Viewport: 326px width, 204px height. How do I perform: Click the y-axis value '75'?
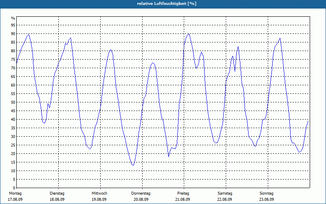13,59
